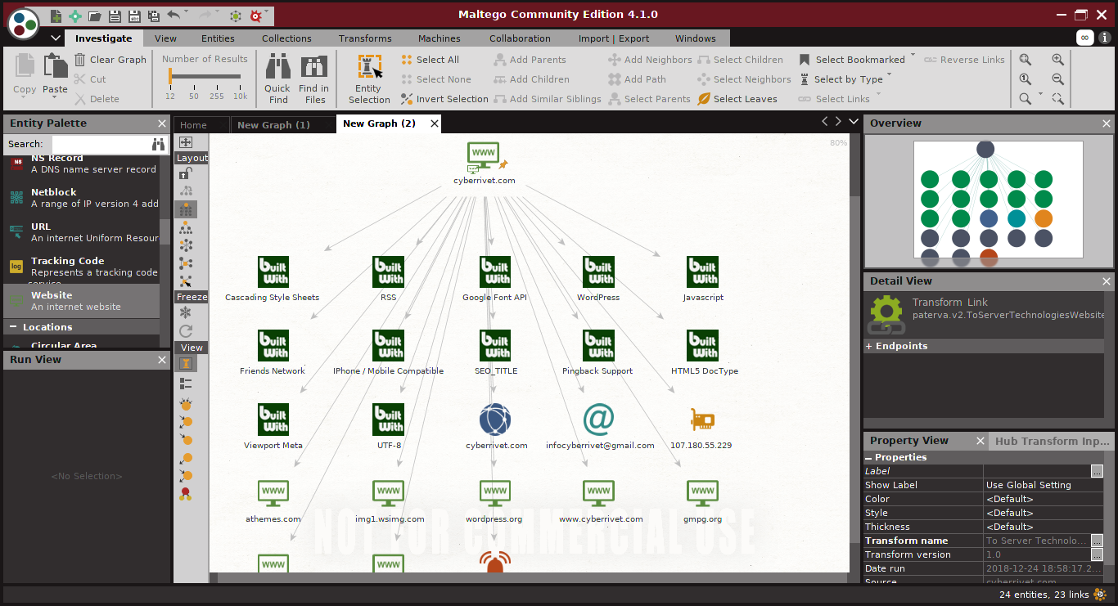
Task: Open the Paste dropdown arrow
Action: 55,99
